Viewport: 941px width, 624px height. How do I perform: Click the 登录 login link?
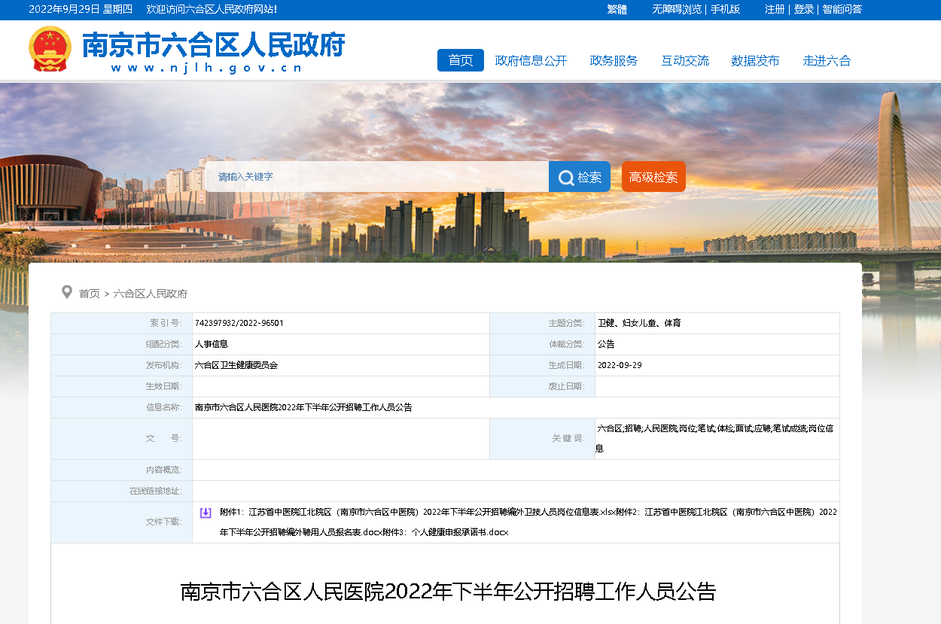(x=803, y=9)
